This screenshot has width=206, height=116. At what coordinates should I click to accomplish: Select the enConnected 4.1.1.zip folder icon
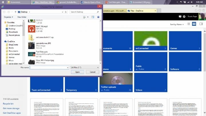tap(31, 38)
